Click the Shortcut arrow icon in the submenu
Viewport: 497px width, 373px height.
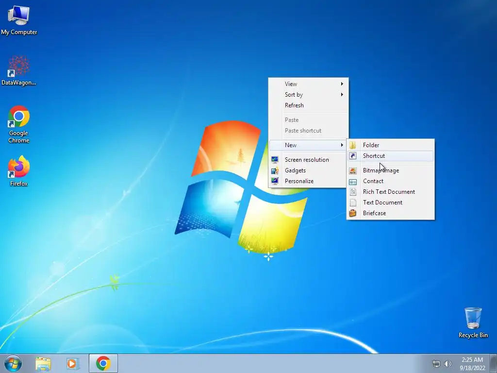tap(353, 156)
